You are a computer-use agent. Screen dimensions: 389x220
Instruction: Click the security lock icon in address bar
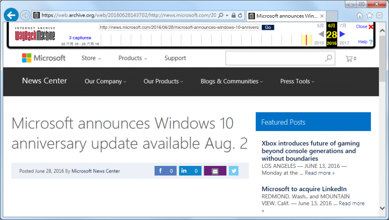(x=234, y=15)
